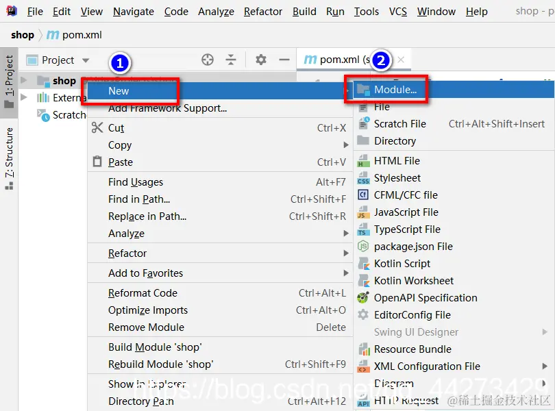Expand the Refactor submenu arrow in context menu

click(x=345, y=253)
